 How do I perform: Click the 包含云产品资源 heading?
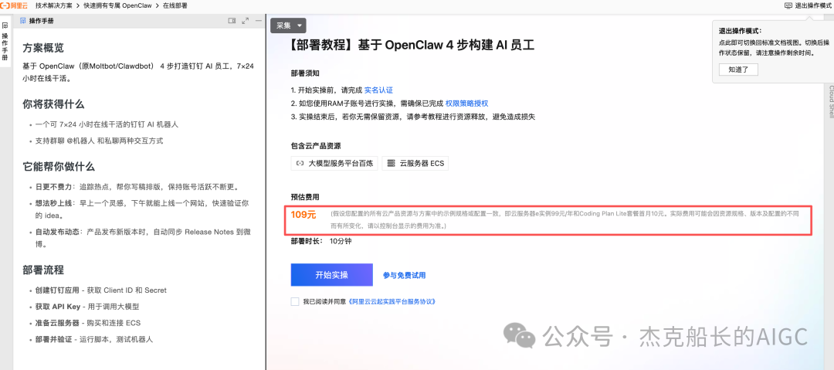click(x=316, y=145)
